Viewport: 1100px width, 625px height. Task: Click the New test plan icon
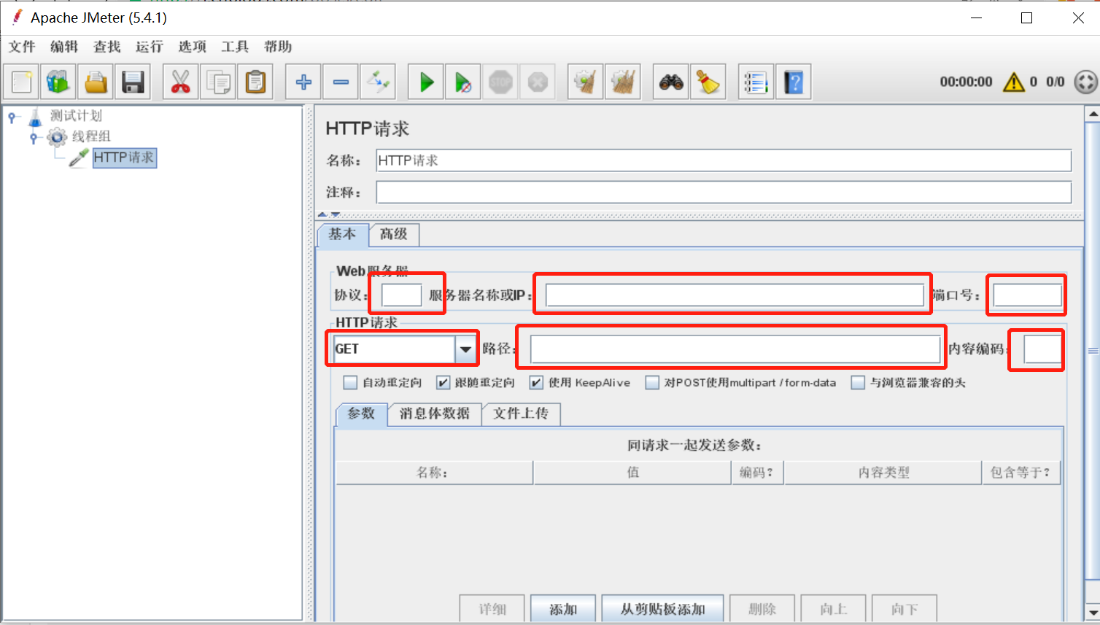click(x=22, y=82)
